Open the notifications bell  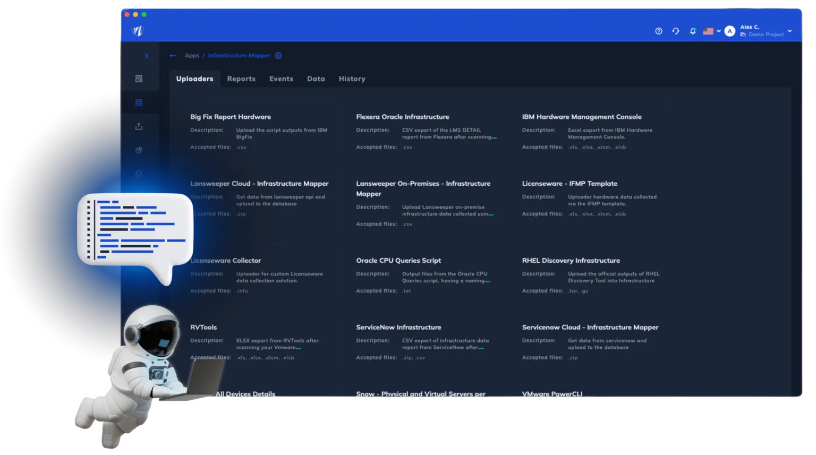point(693,31)
